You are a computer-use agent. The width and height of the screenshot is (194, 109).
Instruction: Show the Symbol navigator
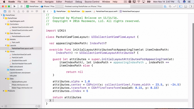(x=10, y=11)
